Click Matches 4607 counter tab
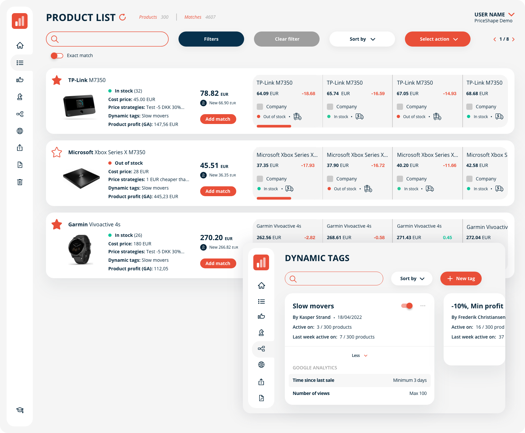525x433 pixels. pyautogui.click(x=200, y=17)
